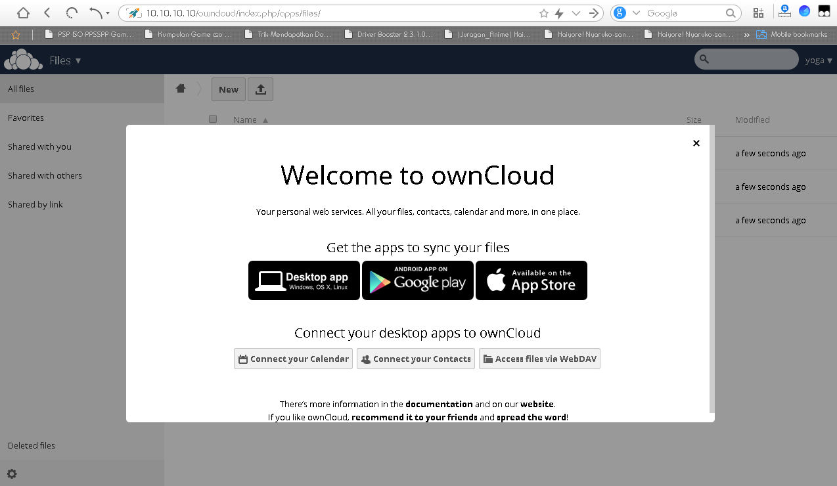Expand bookmarks overflow chevron

747,35
